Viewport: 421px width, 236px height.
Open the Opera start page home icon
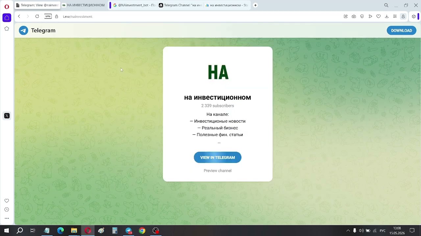(x=7, y=18)
